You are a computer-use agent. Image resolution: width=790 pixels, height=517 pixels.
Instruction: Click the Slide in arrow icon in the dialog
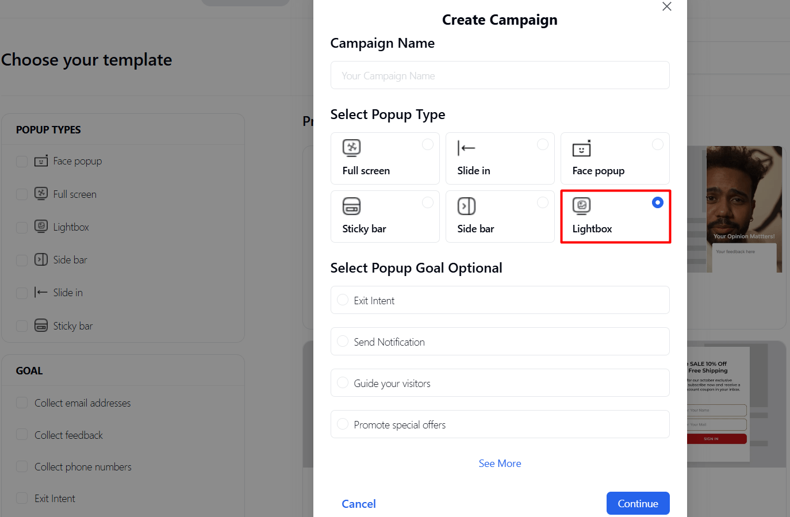[466, 148]
